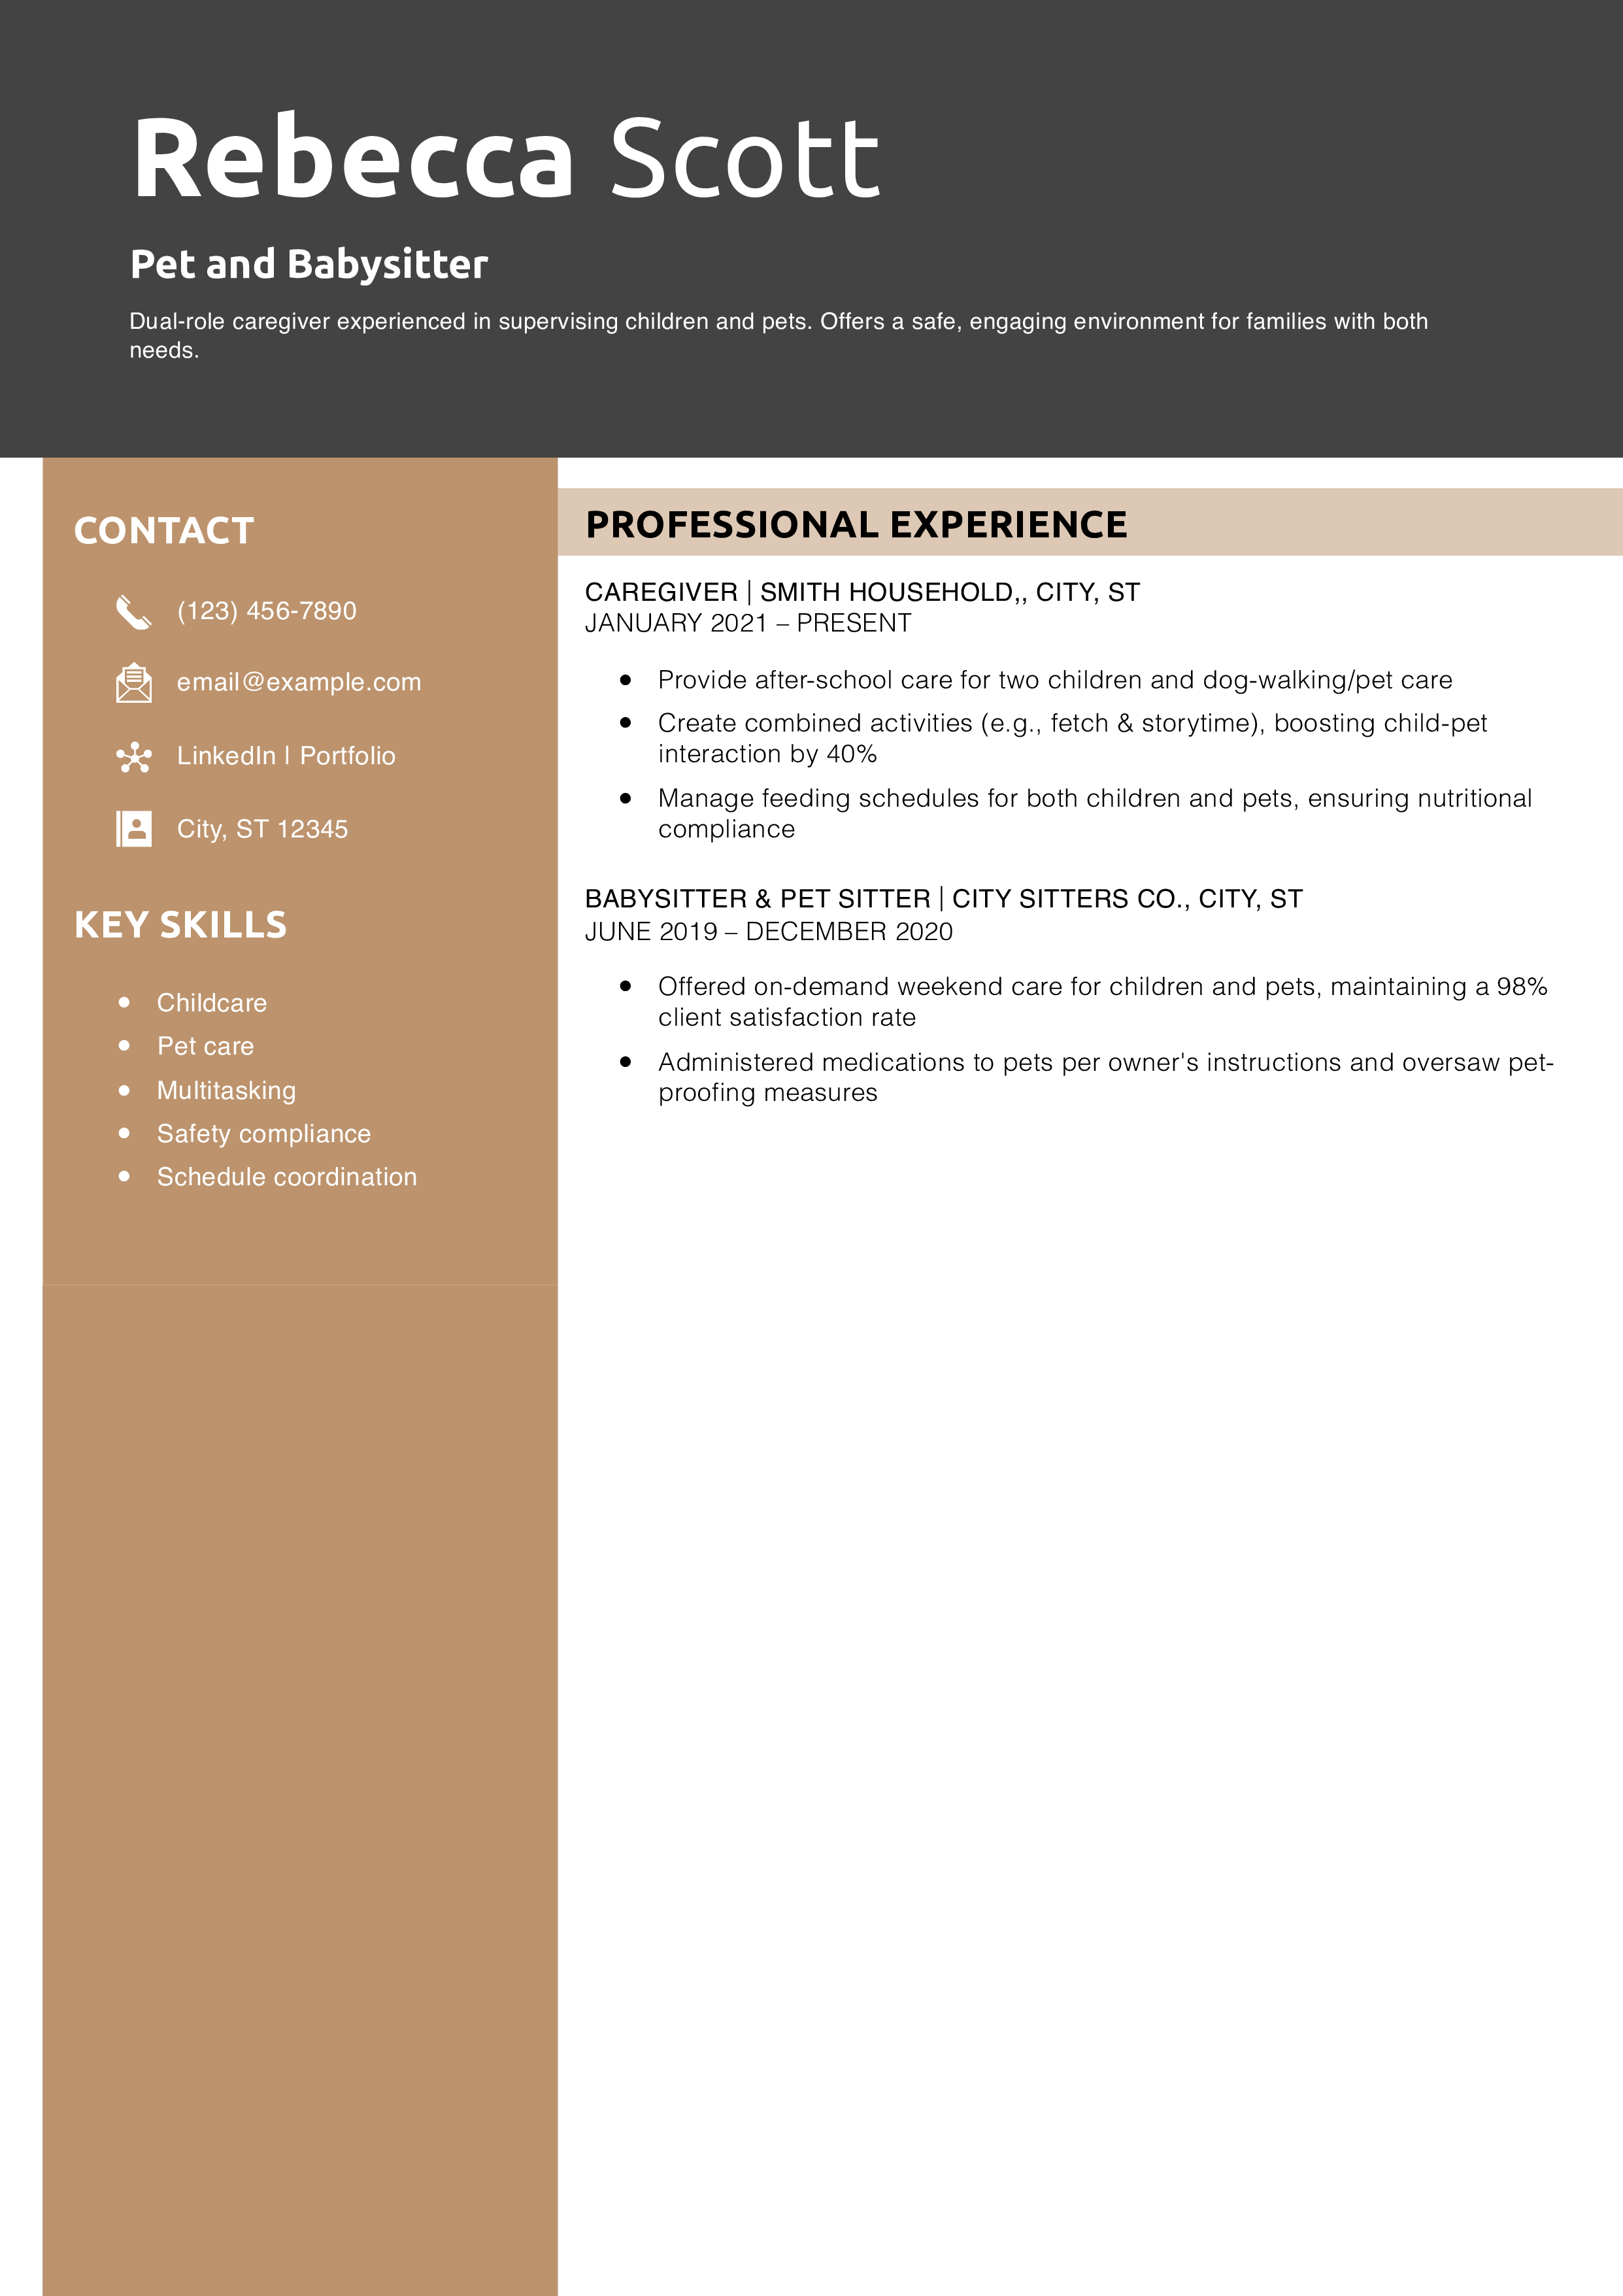Image resolution: width=1623 pixels, height=2296 pixels.
Task: Select the January 2021 – Present date
Action: [x=748, y=623]
